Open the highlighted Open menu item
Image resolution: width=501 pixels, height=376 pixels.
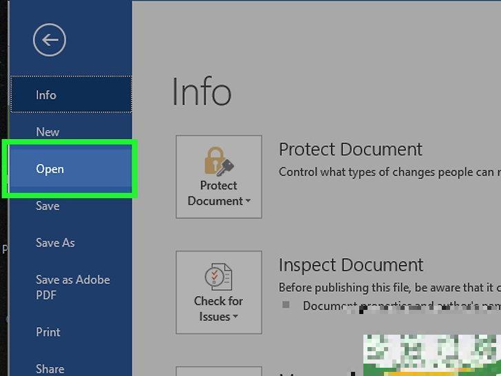(50, 169)
